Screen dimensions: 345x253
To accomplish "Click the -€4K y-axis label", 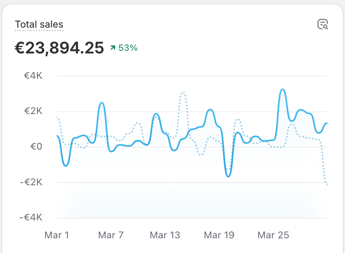I will point(31,217).
